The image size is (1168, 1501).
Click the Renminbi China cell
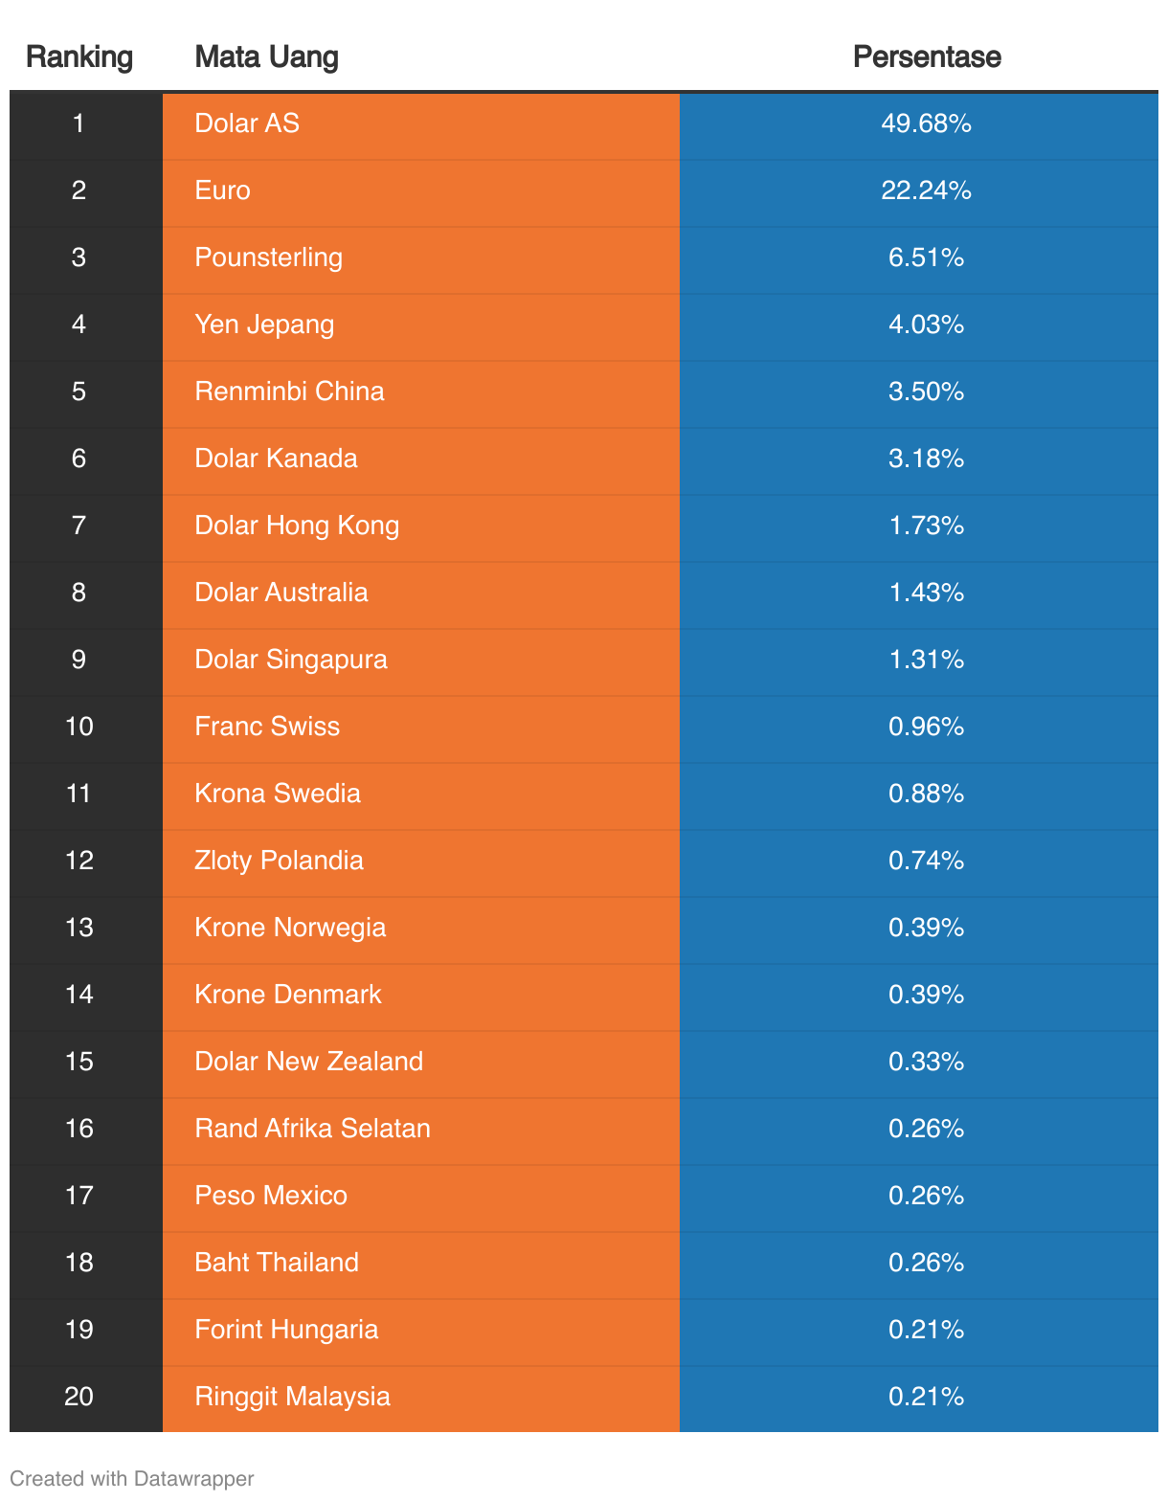(289, 392)
